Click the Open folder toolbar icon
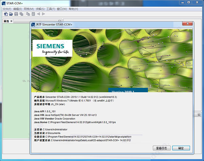Viewport: 204px width, 161px height. tap(11, 14)
